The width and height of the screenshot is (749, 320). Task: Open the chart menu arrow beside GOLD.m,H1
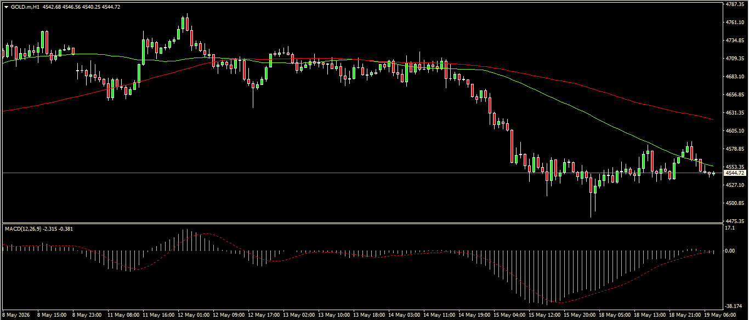click(6, 7)
